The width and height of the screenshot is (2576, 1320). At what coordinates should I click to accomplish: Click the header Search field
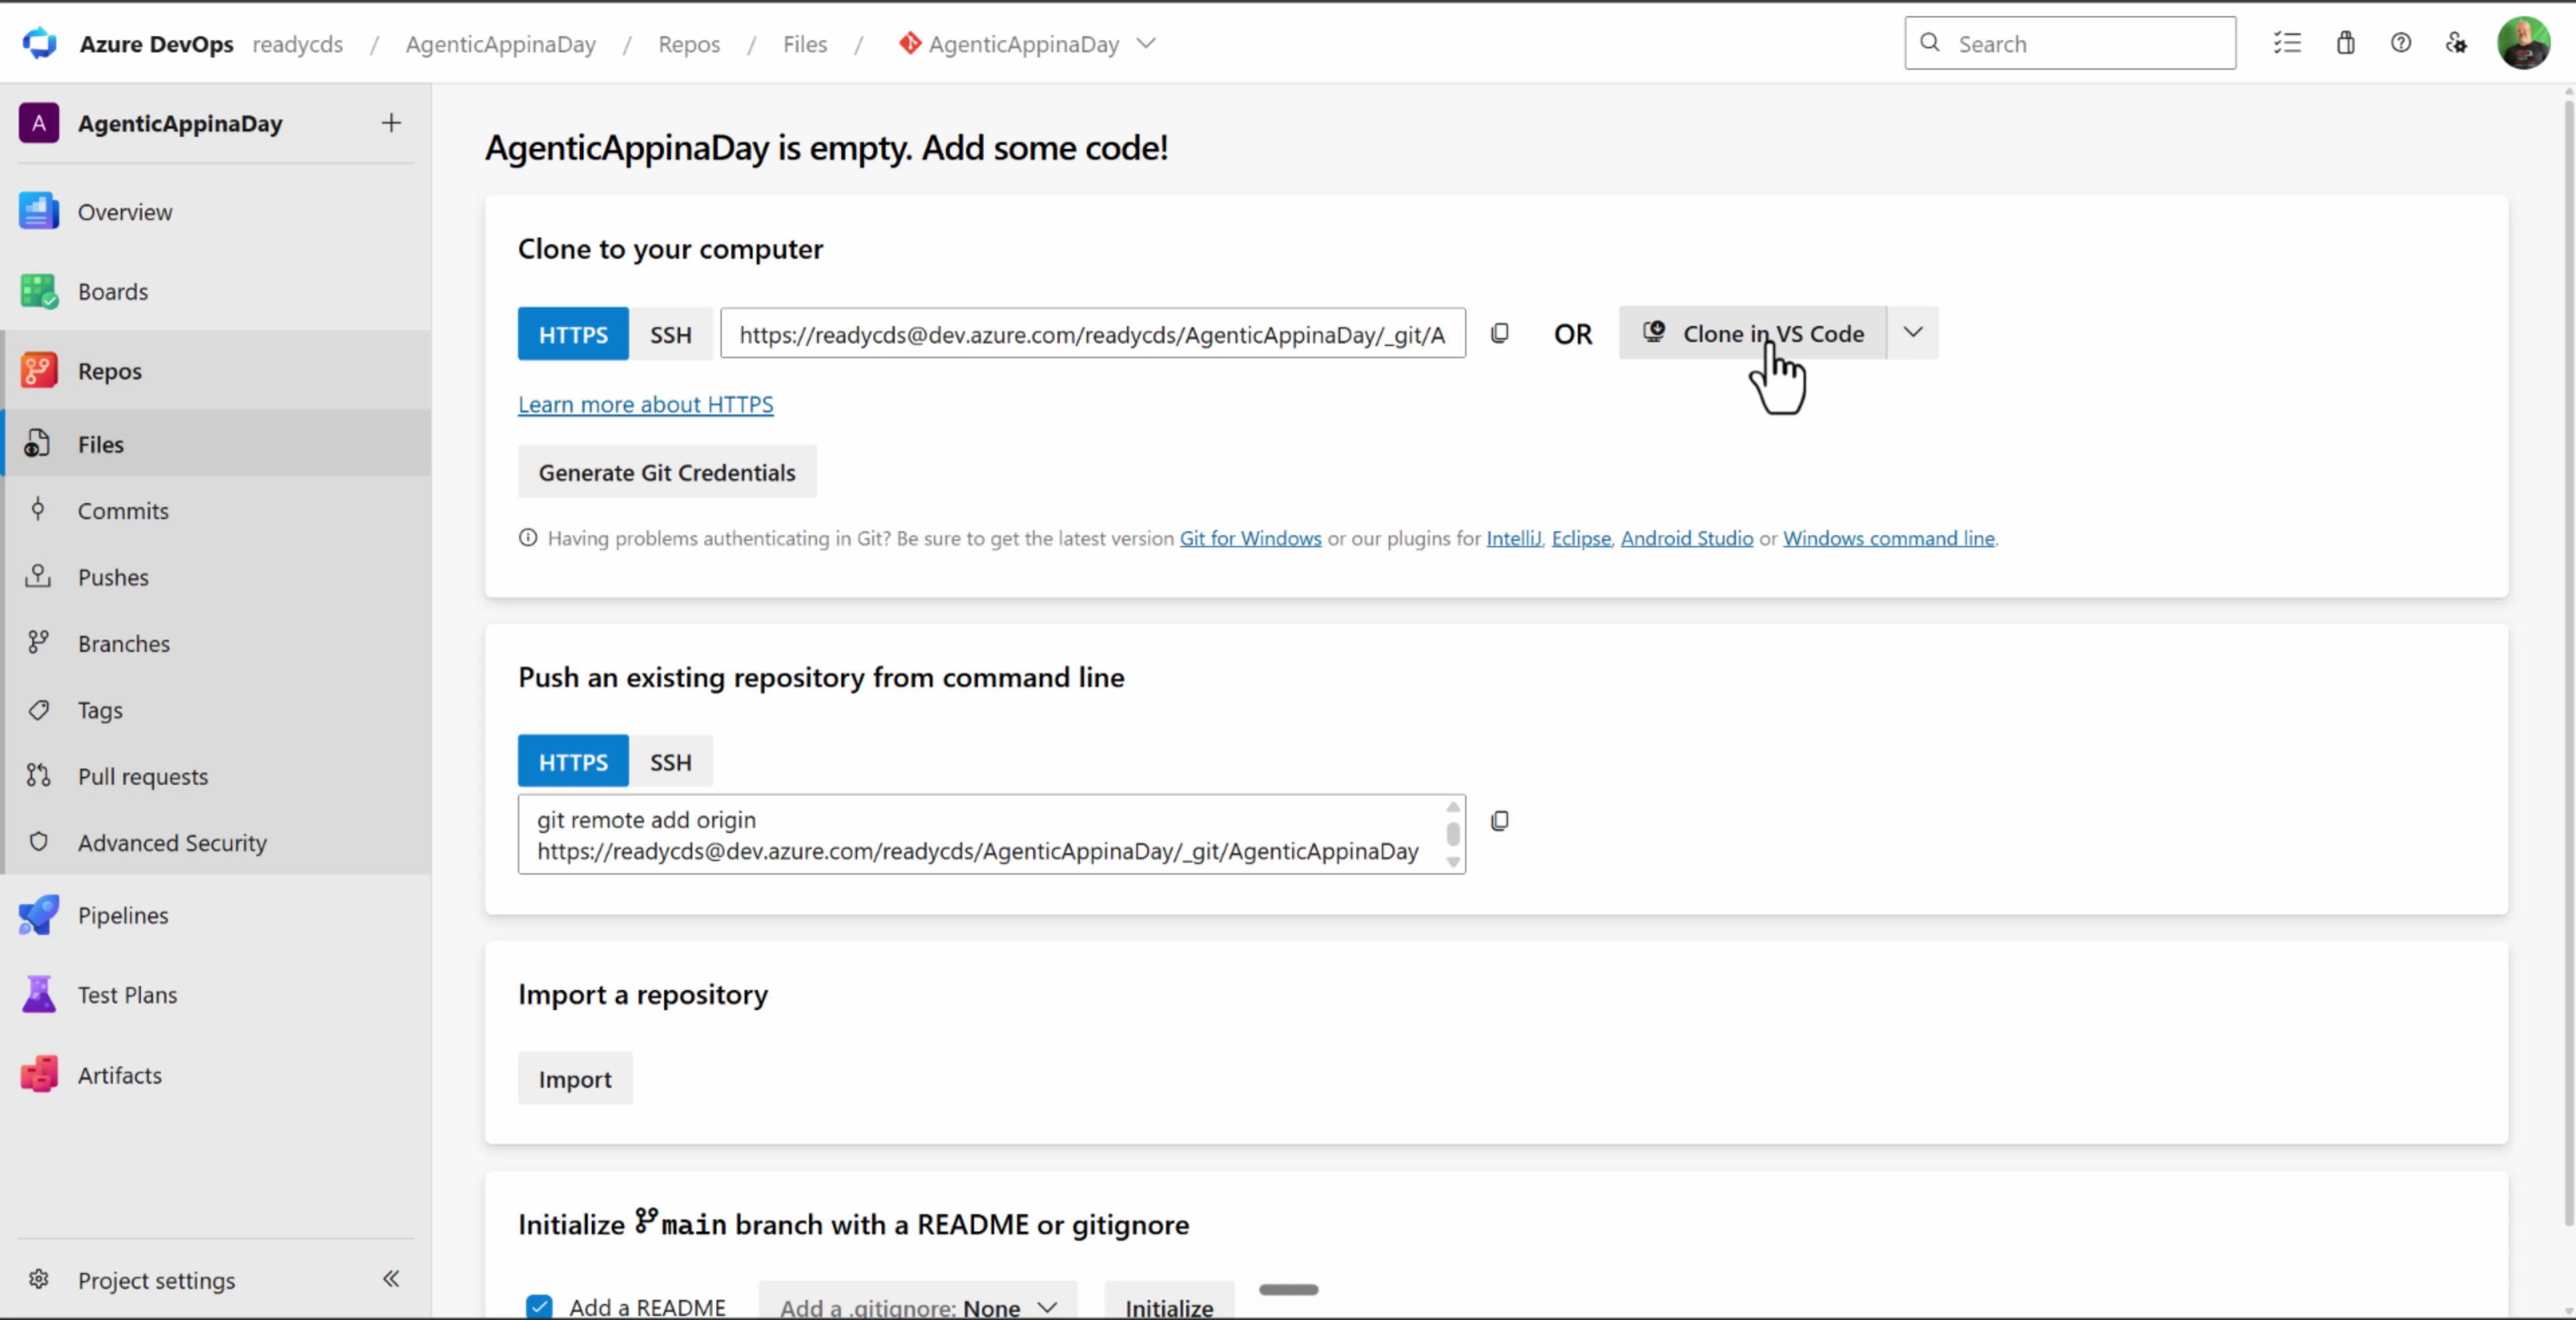2070,43
